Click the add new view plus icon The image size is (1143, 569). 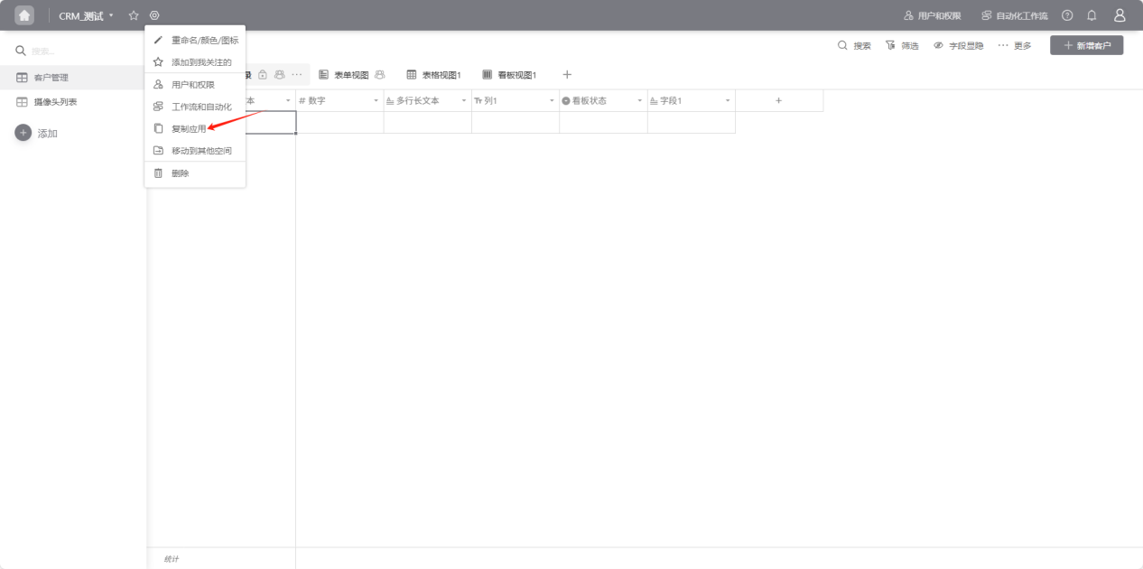(567, 75)
